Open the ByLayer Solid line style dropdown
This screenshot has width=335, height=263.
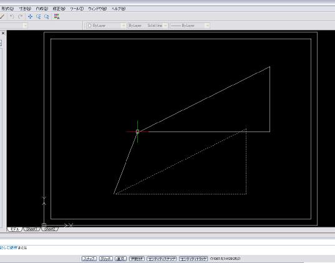pyautogui.click(x=148, y=26)
